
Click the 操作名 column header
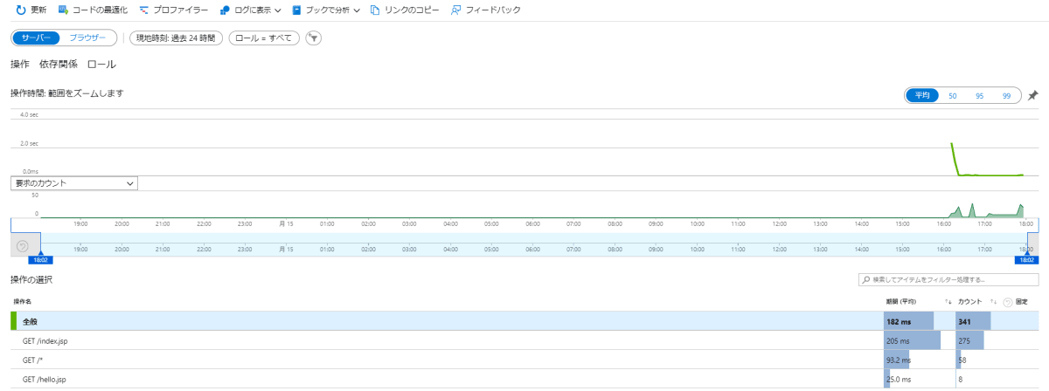point(22,301)
